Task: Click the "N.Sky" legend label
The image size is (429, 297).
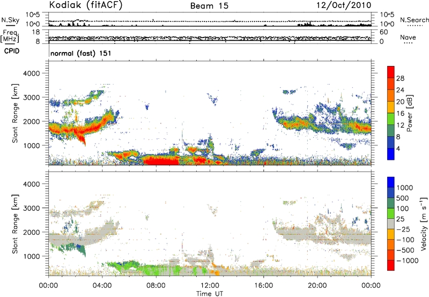Action: click(10, 20)
